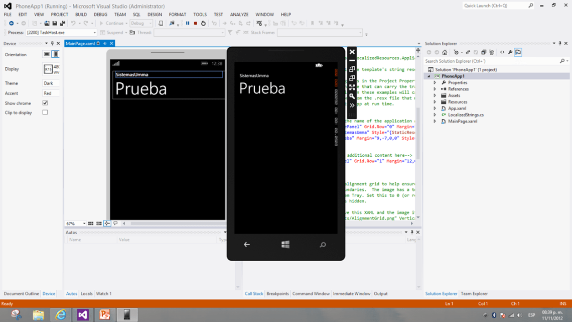Open the DEBUG menu

(100, 14)
